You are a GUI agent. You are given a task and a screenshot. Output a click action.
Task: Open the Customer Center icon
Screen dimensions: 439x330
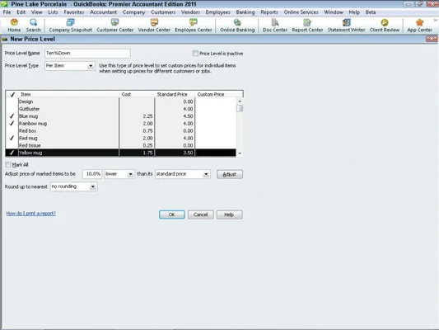tap(114, 26)
